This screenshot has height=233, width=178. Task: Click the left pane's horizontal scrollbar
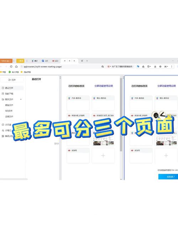(14, 179)
